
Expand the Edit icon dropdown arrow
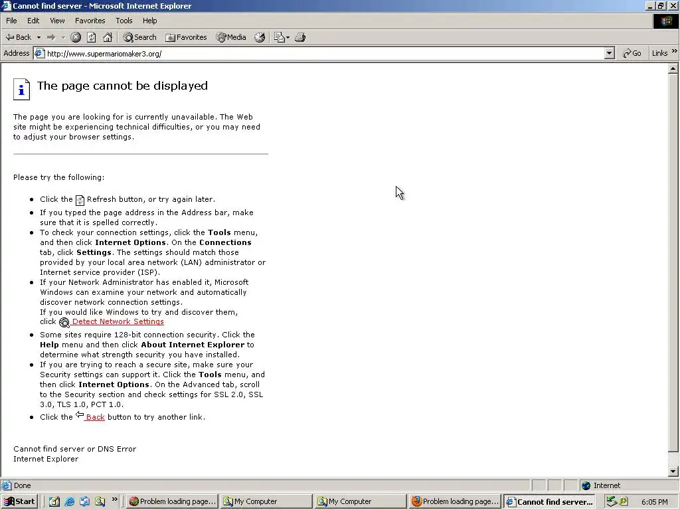(288, 38)
